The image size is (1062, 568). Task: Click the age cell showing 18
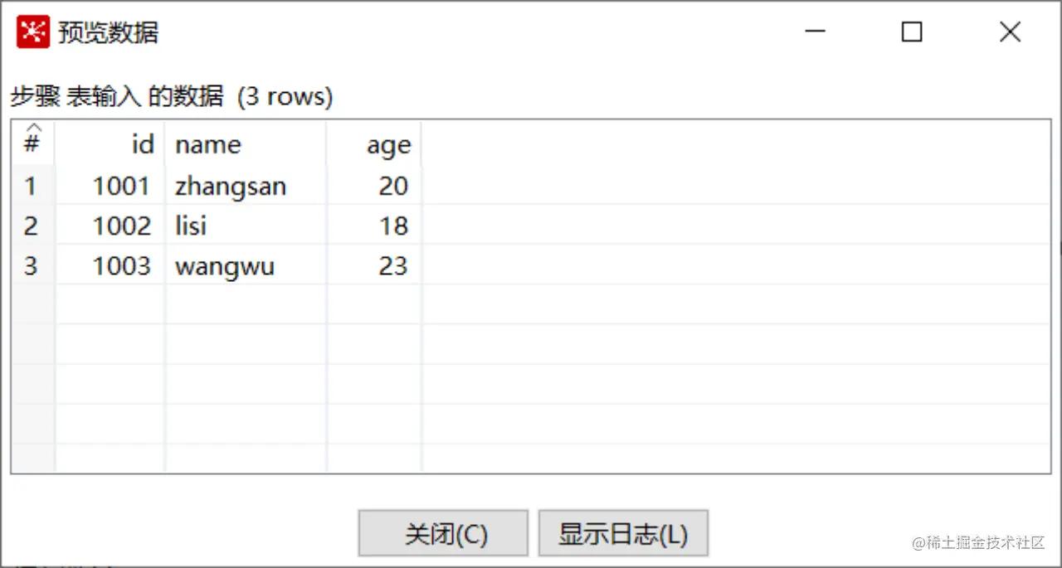click(392, 226)
